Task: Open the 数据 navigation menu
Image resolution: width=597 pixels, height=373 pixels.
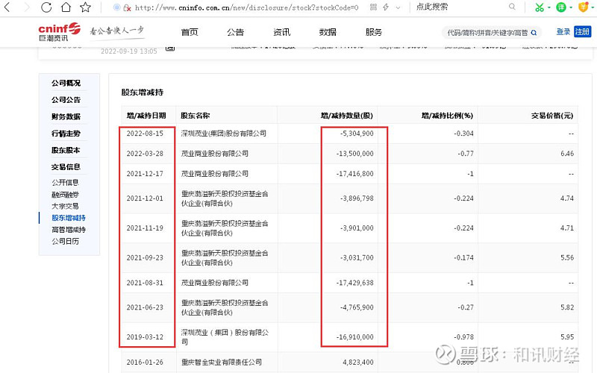Action: tap(328, 32)
